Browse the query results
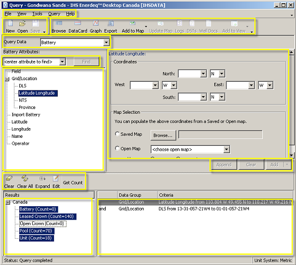Viewport: 296px width, 265px height. [59, 26]
